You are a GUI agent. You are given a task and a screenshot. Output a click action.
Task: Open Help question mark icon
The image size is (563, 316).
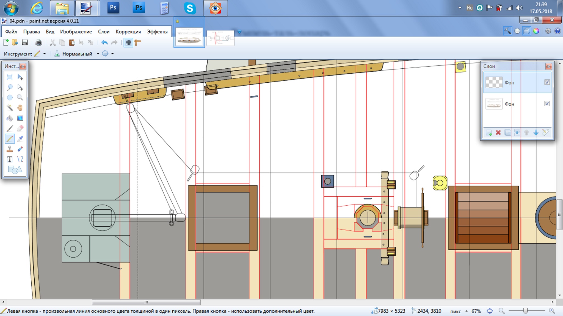point(558,31)
